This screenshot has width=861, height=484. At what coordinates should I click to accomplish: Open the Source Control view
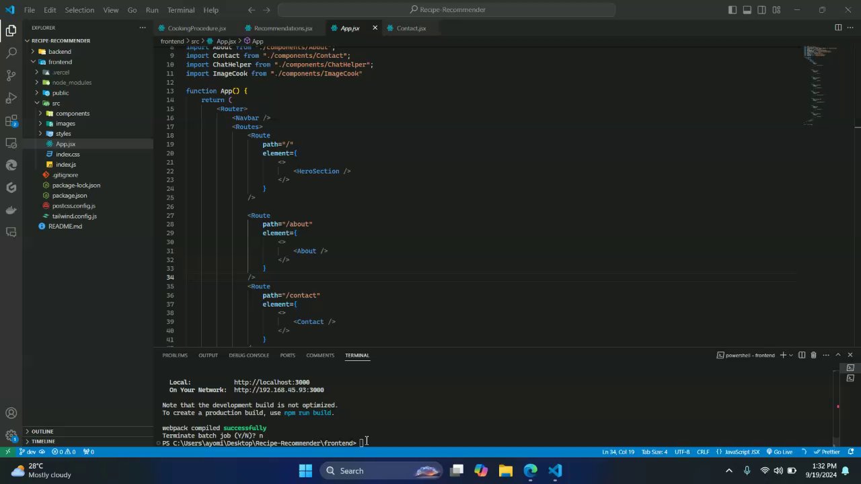pyautogui.click(x=11, y=75)
